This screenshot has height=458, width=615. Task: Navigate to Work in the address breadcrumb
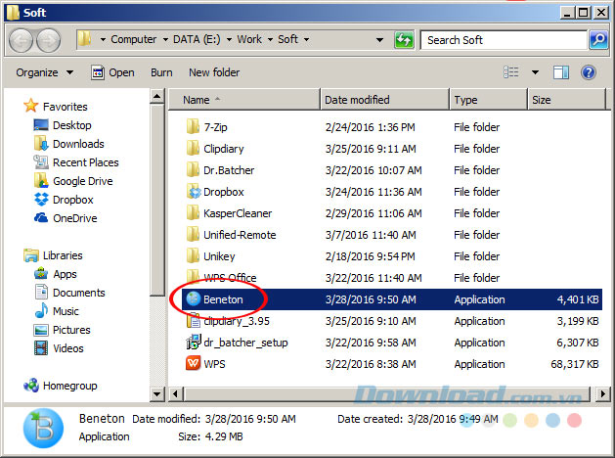[249, 40]
